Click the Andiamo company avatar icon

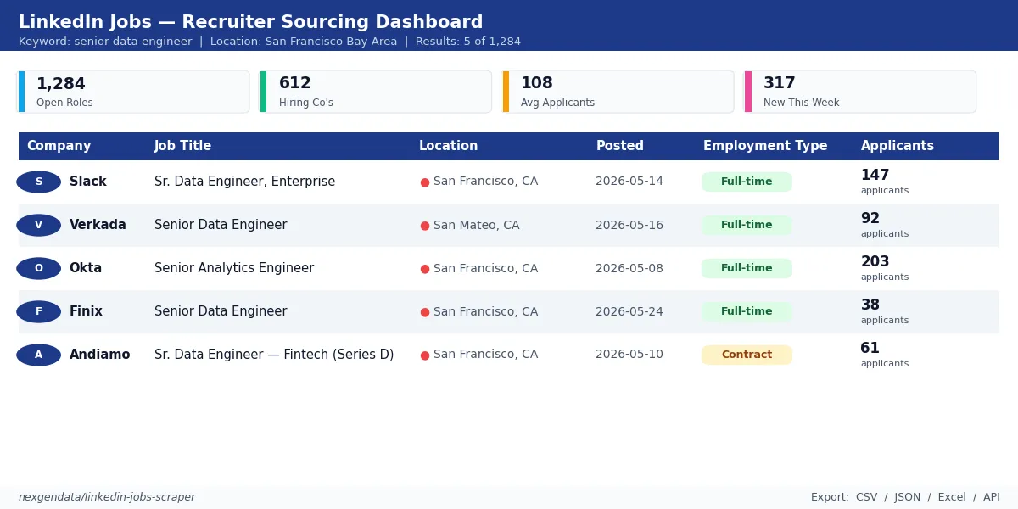(x=39, y=355)
